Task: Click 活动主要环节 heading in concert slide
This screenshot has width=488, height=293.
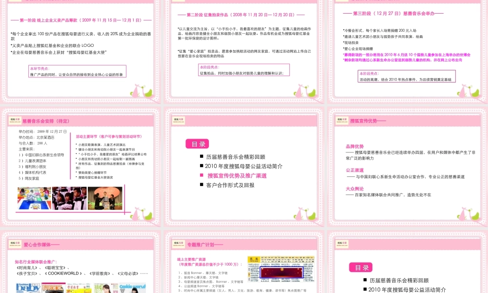Action: pyautogui.click(x=109, y=137)
